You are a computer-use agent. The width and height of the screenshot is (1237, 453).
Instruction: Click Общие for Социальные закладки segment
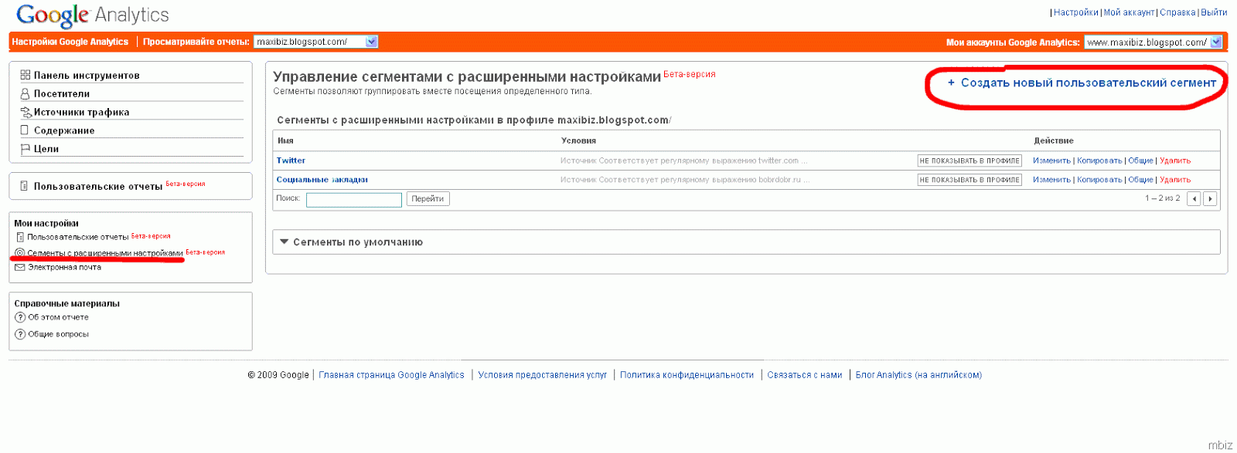point(1140,180)
